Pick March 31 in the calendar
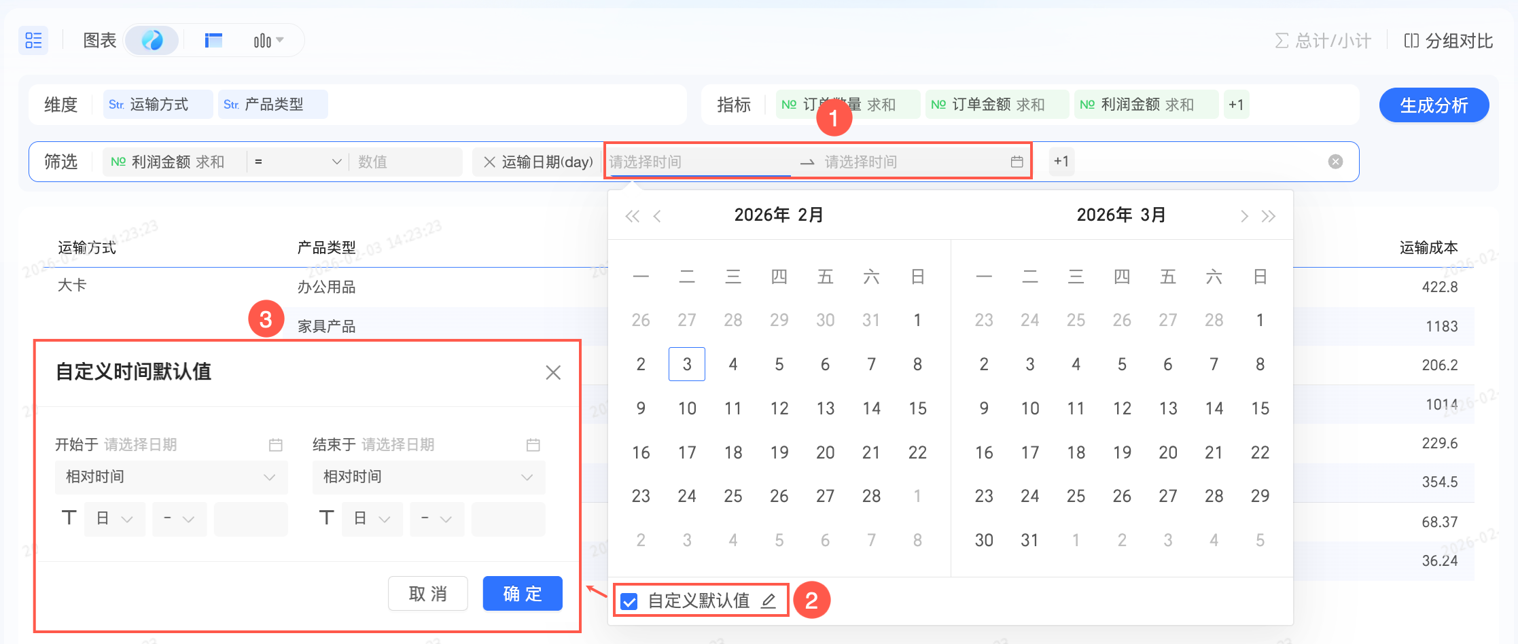Viewport: 1518px width, 644px height. (1030, 540)
